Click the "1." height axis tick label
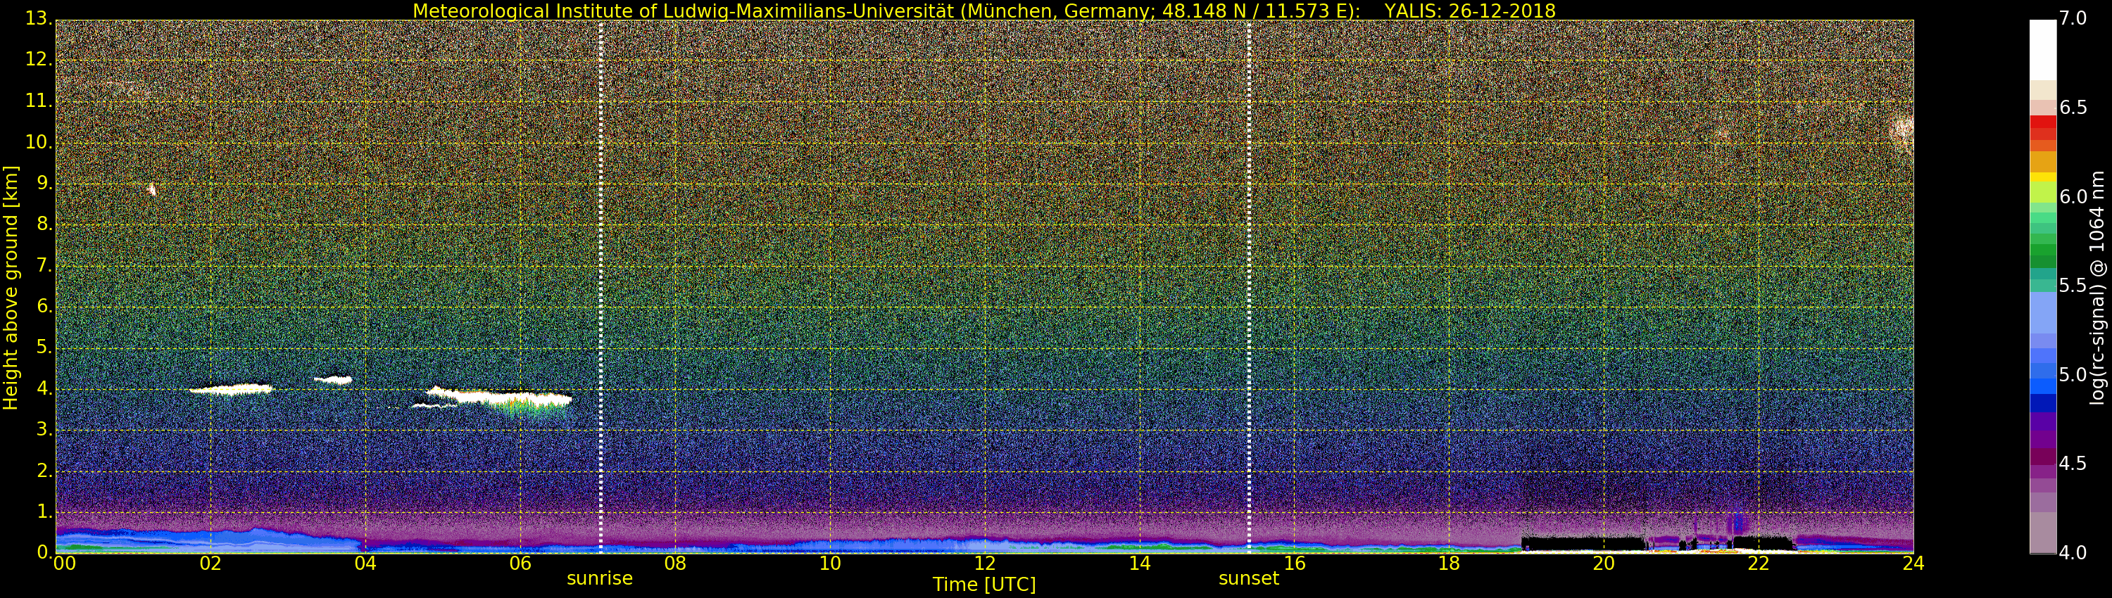 [44, 511]
